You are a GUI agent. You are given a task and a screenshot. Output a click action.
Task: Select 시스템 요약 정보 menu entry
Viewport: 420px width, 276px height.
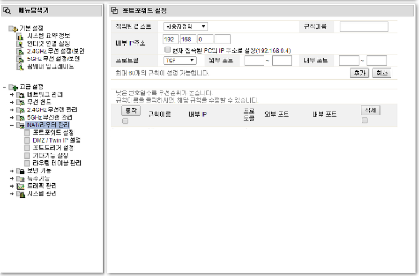[48, 36]
